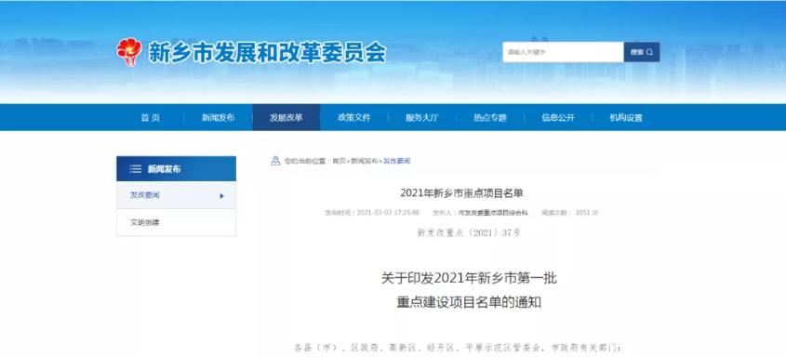Open the 热点专题 navigation item
The width and height of the screenshot is (786, 357).
click(490, 118)
